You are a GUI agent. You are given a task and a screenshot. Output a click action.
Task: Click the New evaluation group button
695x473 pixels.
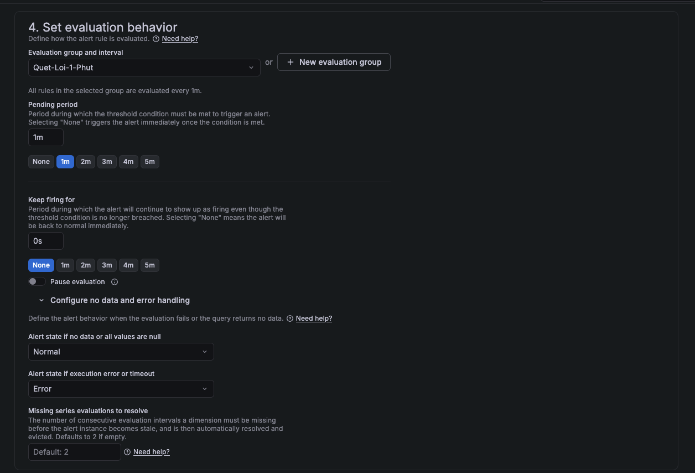pyautogui.click(x=334, y=62)
